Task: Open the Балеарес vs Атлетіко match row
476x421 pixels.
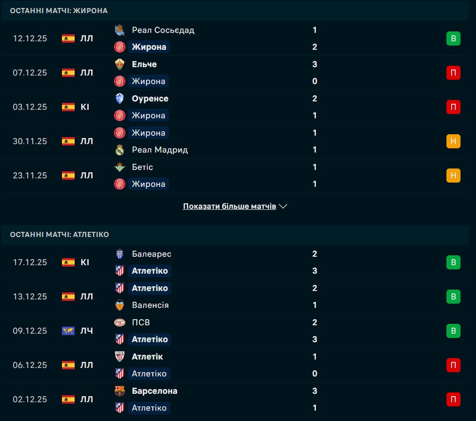Action: [235, 262]
